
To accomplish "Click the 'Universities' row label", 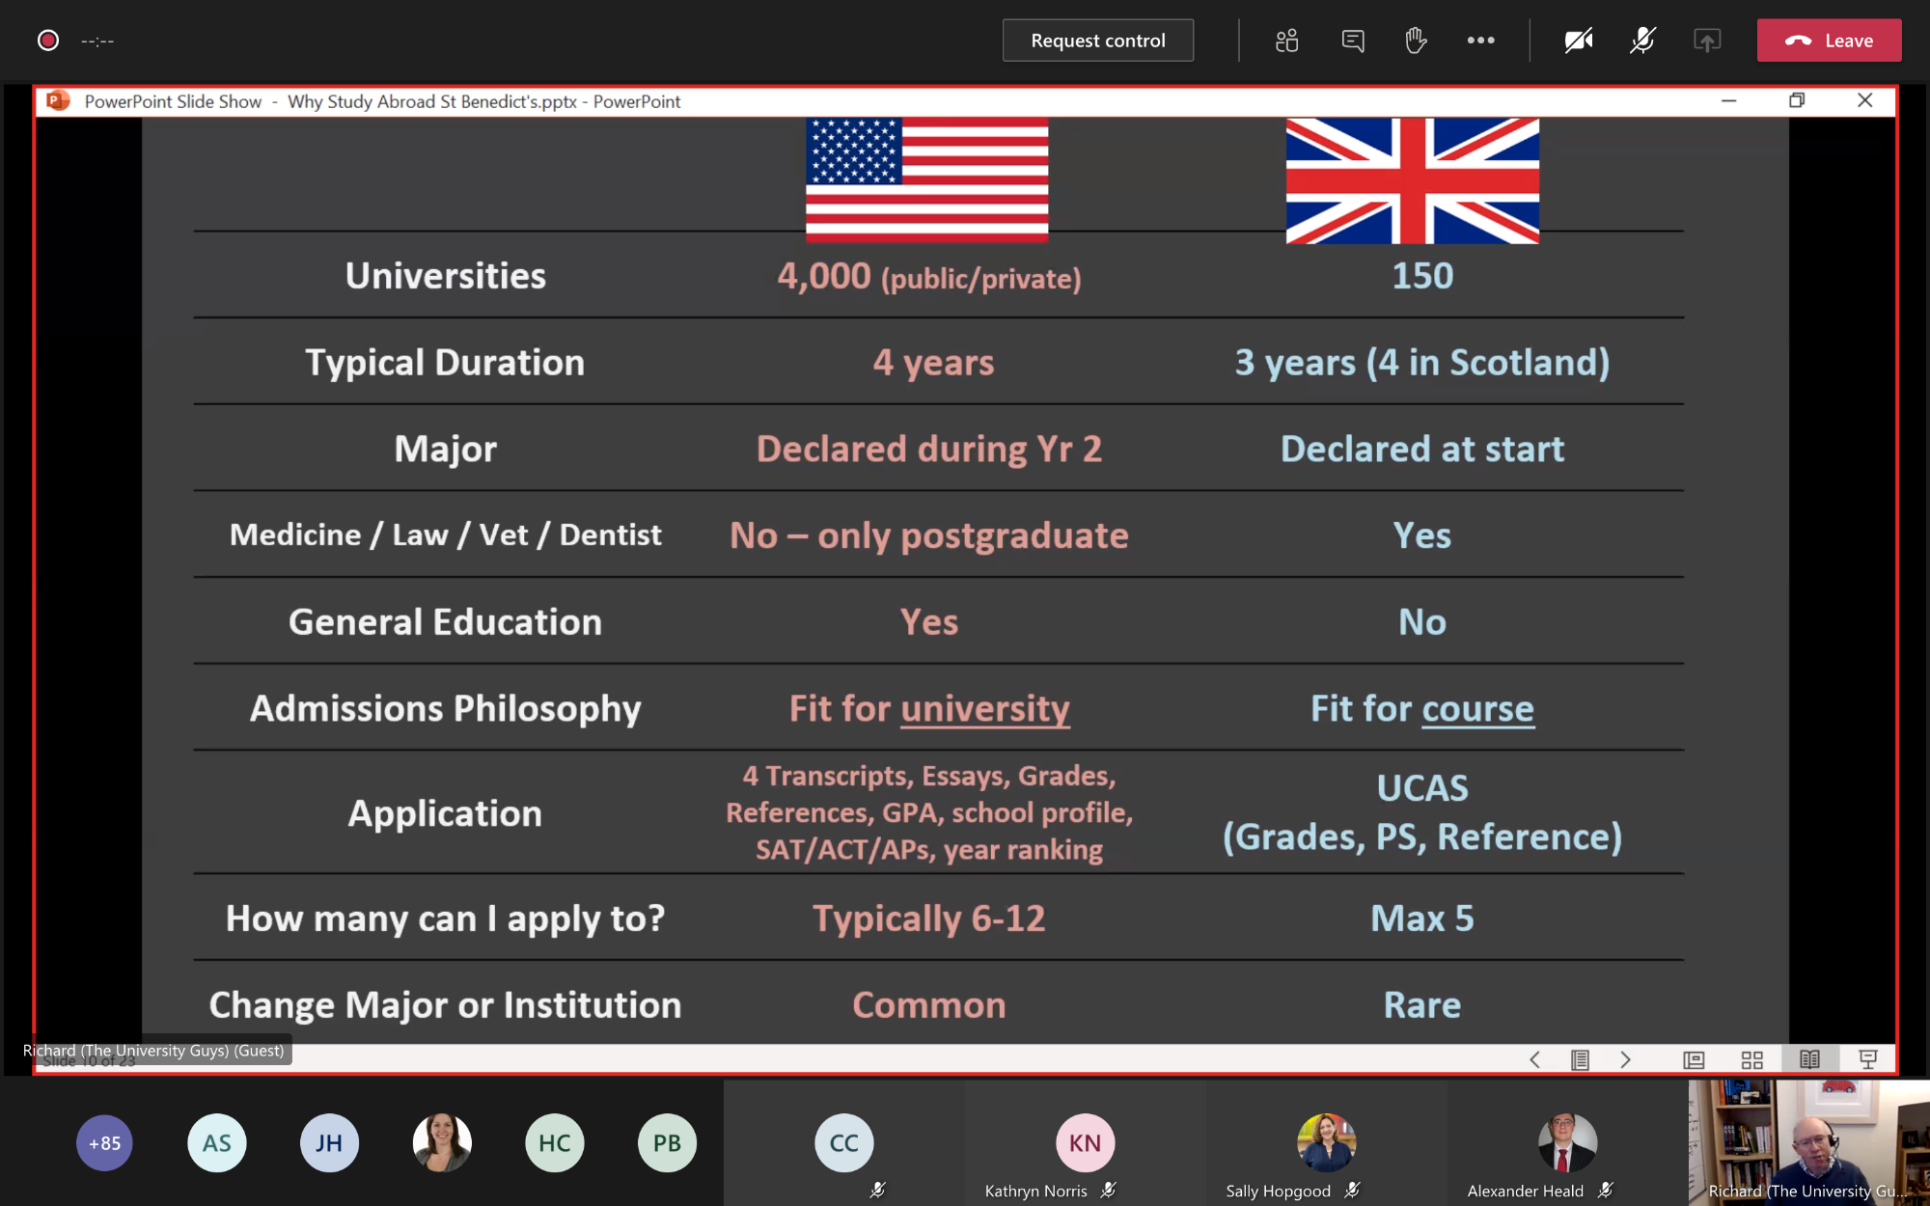I will pos(446,276).
